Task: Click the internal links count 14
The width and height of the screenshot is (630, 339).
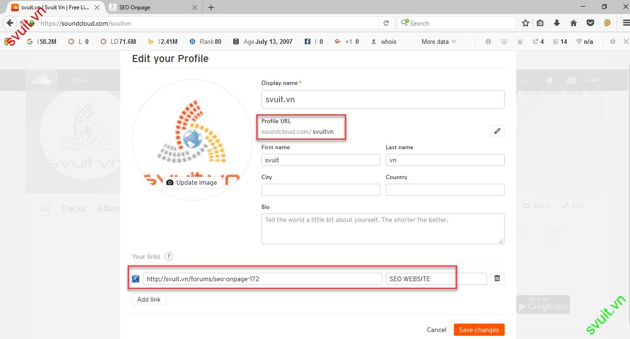Action: tap(560, 42)
